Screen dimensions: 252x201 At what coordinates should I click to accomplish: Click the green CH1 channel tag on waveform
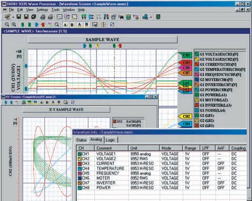(x=185, y=55)
